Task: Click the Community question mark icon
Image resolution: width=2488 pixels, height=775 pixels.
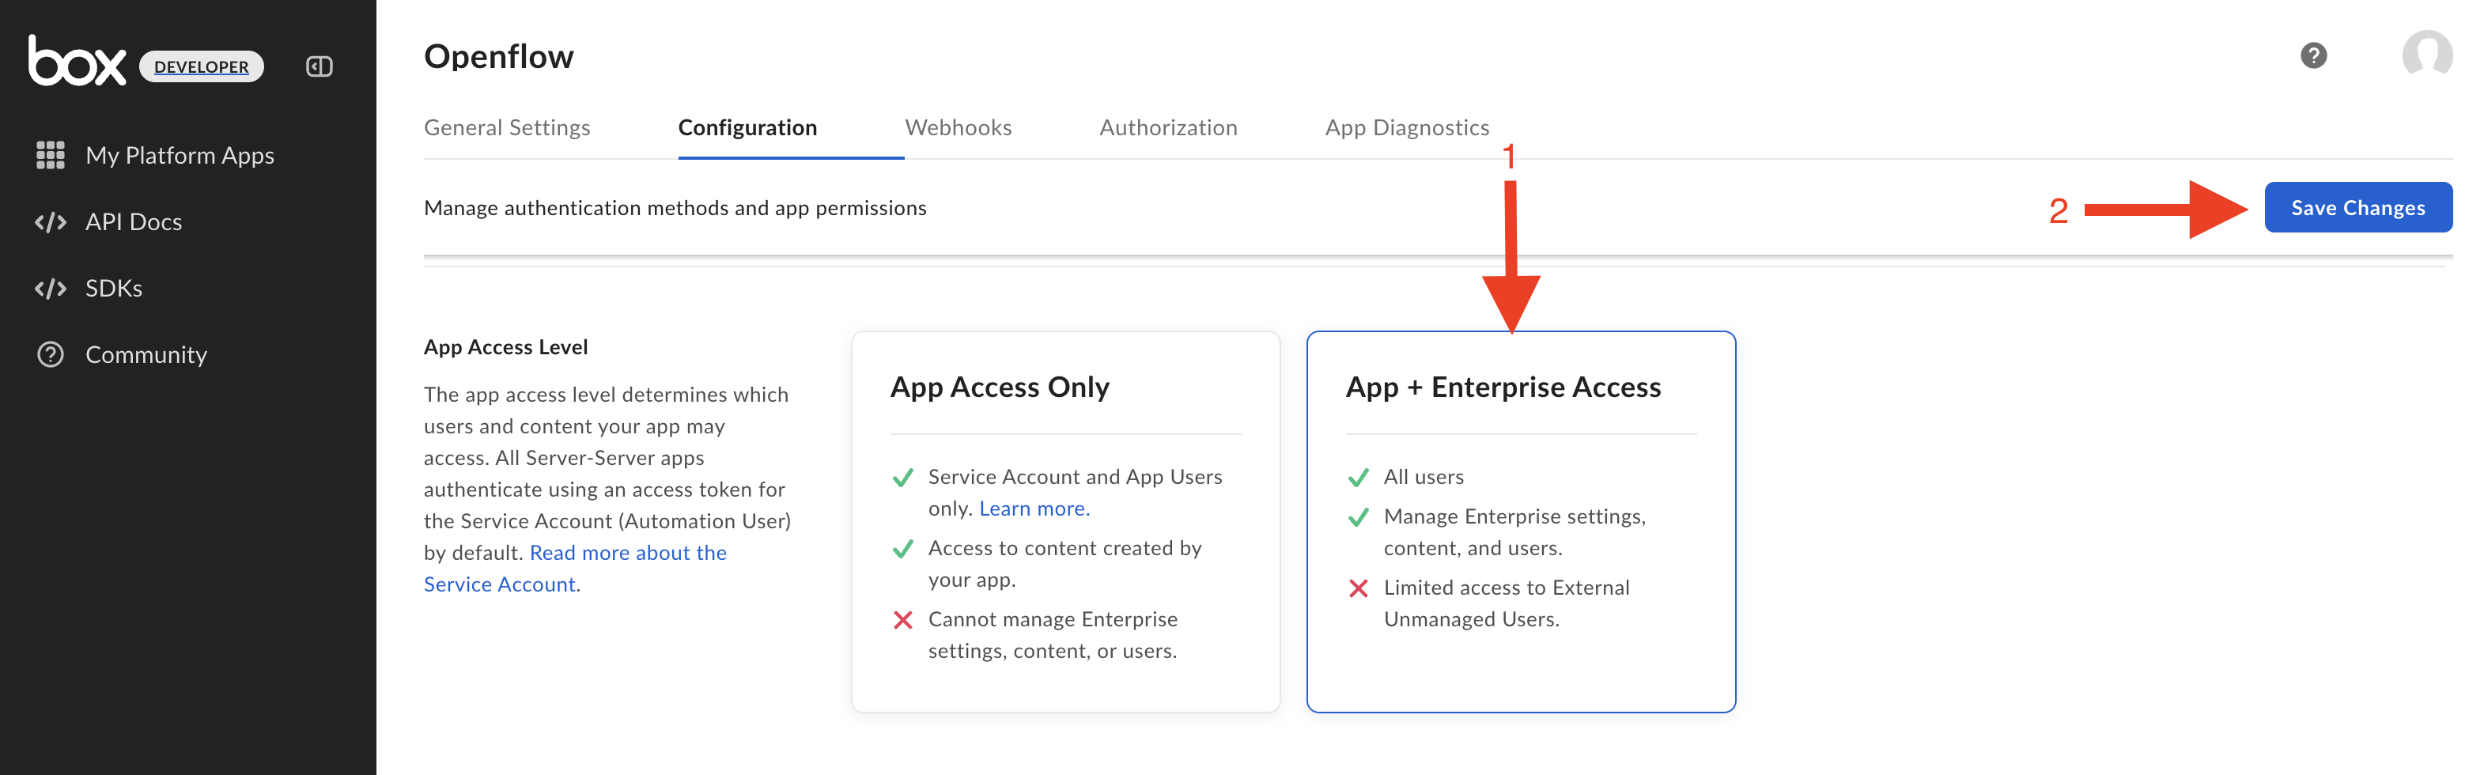Action: tap(51, 354)
